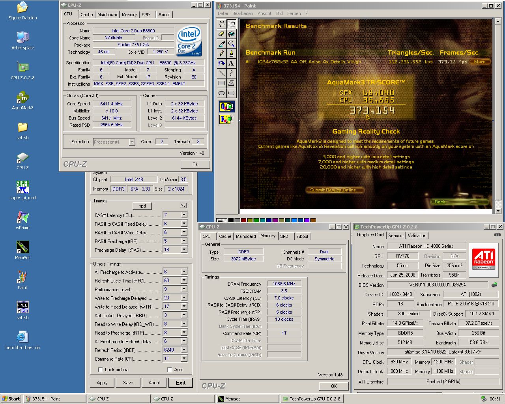Image resolution: width=505 pixels, height=404 pixels.
Task: Select the Fill With Color bucket tool
Action: coord(232,34)
